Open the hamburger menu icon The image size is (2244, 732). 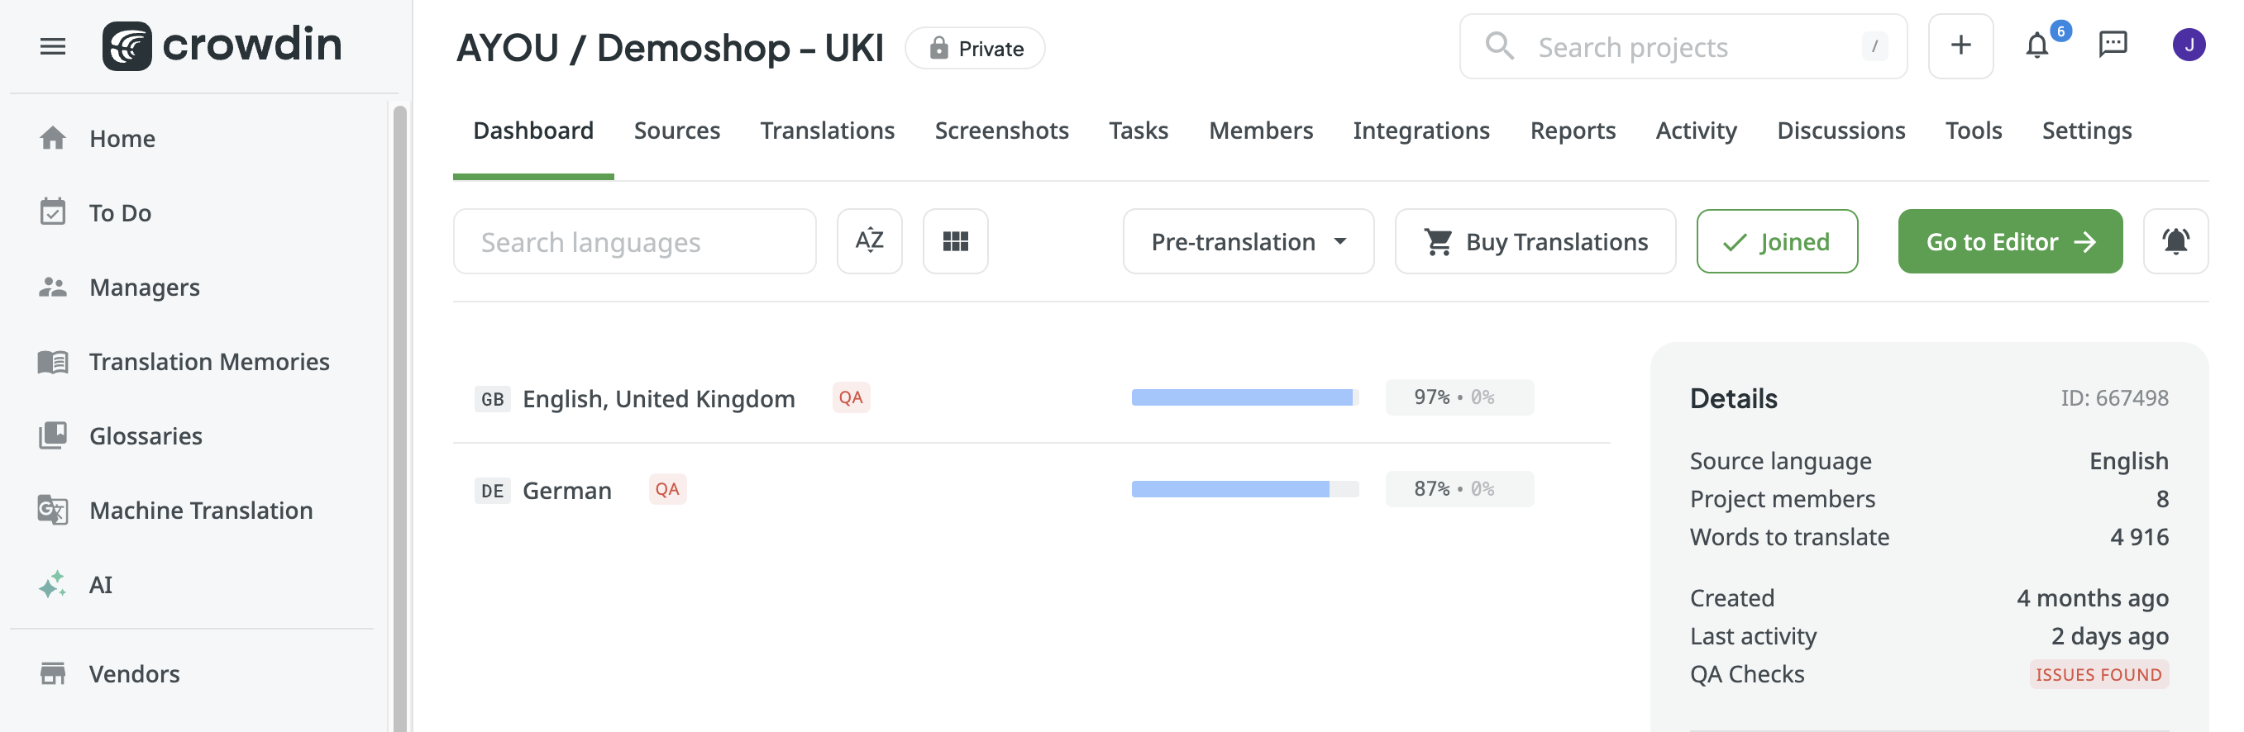(x=53, y=46)
